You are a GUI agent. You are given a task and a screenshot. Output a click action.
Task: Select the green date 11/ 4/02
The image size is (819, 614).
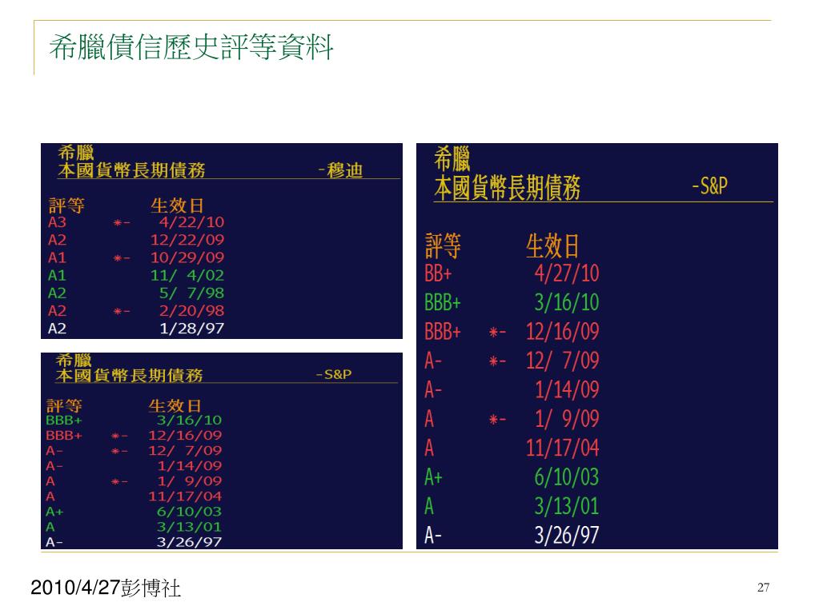187,276
